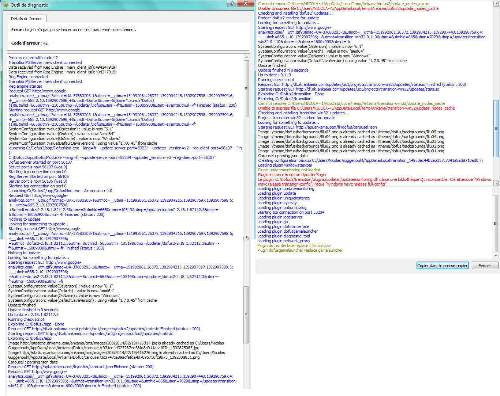Click the Fermer button
Image resolution: width=500 pixels, height=396 pixels.
(485, 266)
